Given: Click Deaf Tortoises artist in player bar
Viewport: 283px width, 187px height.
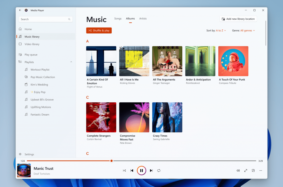Looking at the screenshot, I should [x=42, y=174].
